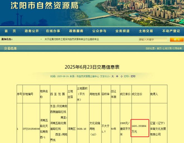This screenshot has width=184, height=143.
Task: Open the 政务公开 menu
Action: click(x=32, y=31)
